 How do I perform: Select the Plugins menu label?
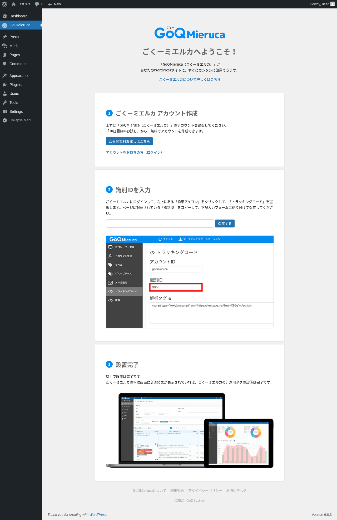coord(16,85)
